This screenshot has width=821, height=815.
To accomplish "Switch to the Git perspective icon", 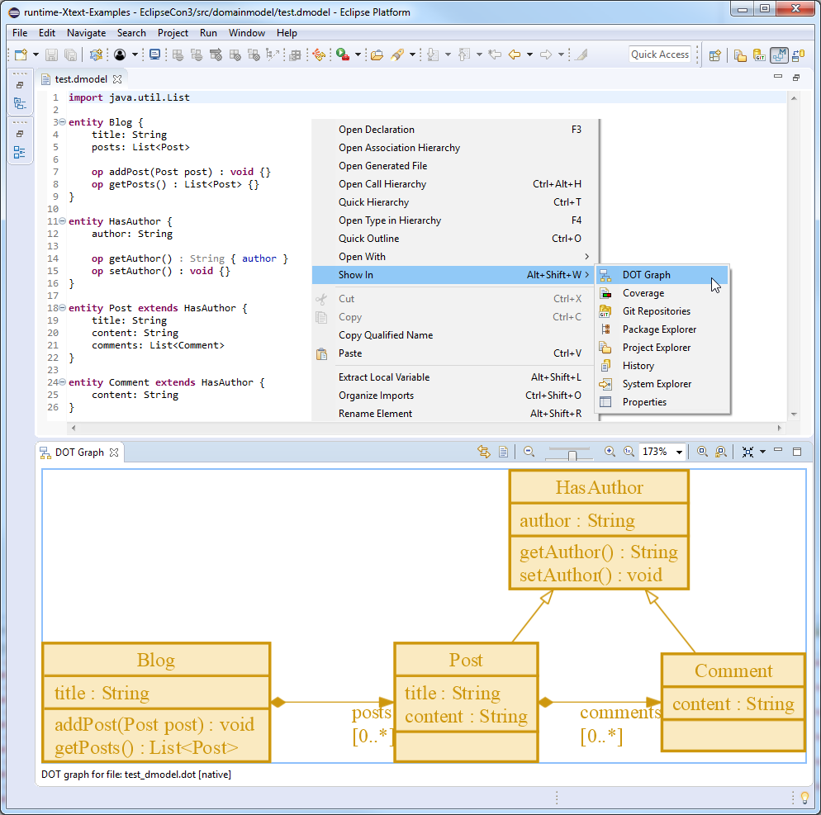I will 759,55.
